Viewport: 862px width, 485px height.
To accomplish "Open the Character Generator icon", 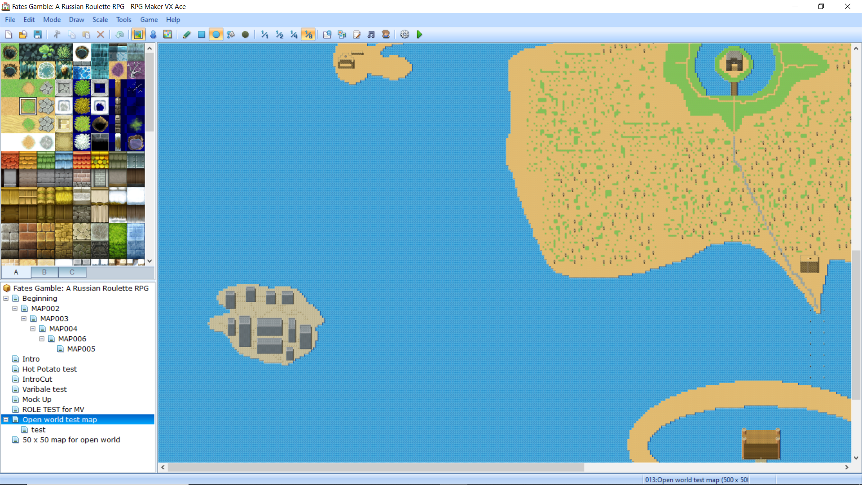I will (x=386, y=35).
